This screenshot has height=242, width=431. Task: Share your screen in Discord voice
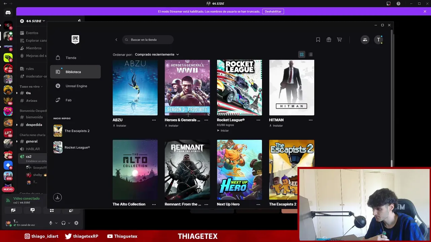pos(32,210)
